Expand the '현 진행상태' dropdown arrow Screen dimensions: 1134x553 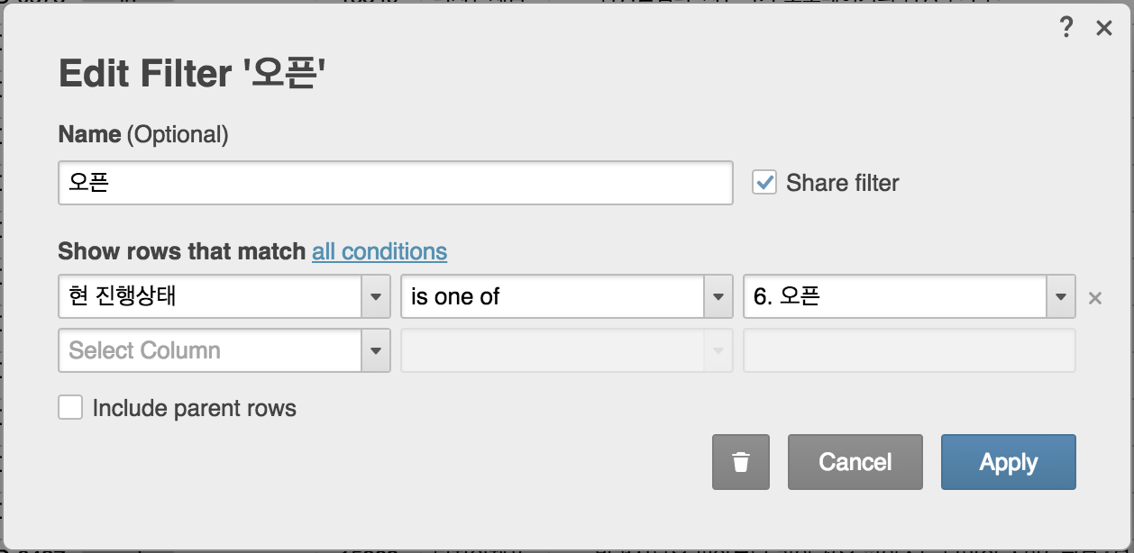pyautogui.click(x=376, y=297)
